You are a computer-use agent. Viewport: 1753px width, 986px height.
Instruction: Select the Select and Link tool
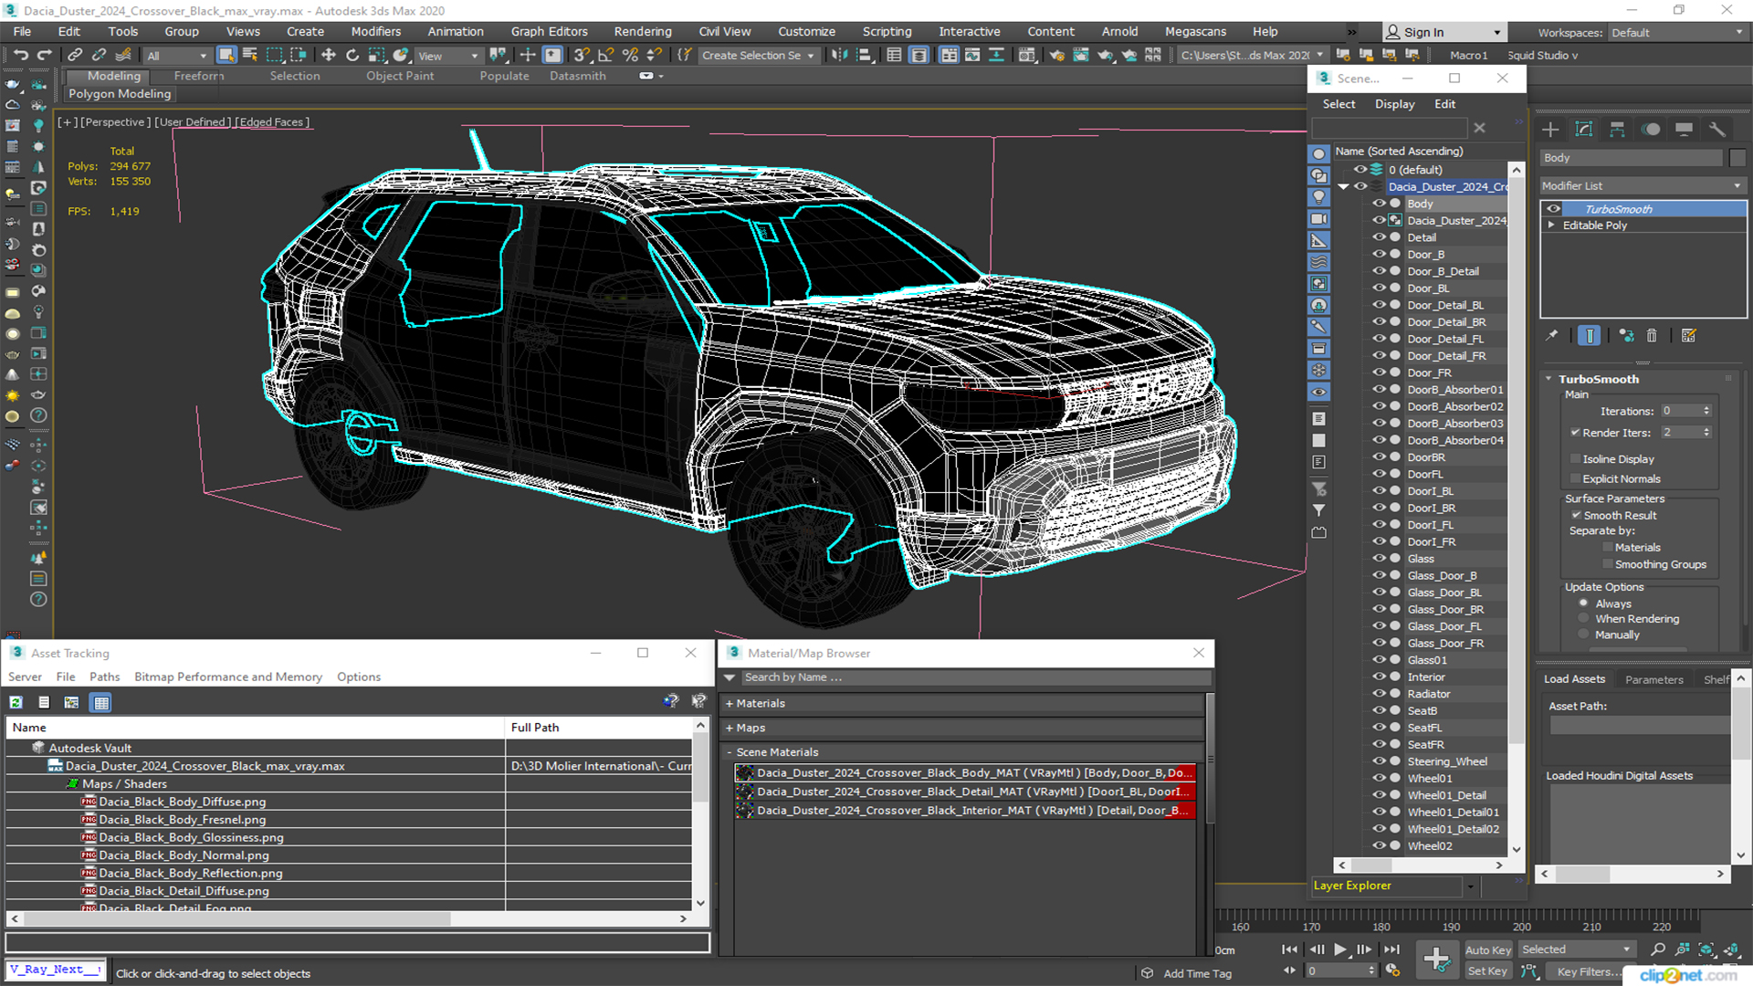tap(76, 55)
